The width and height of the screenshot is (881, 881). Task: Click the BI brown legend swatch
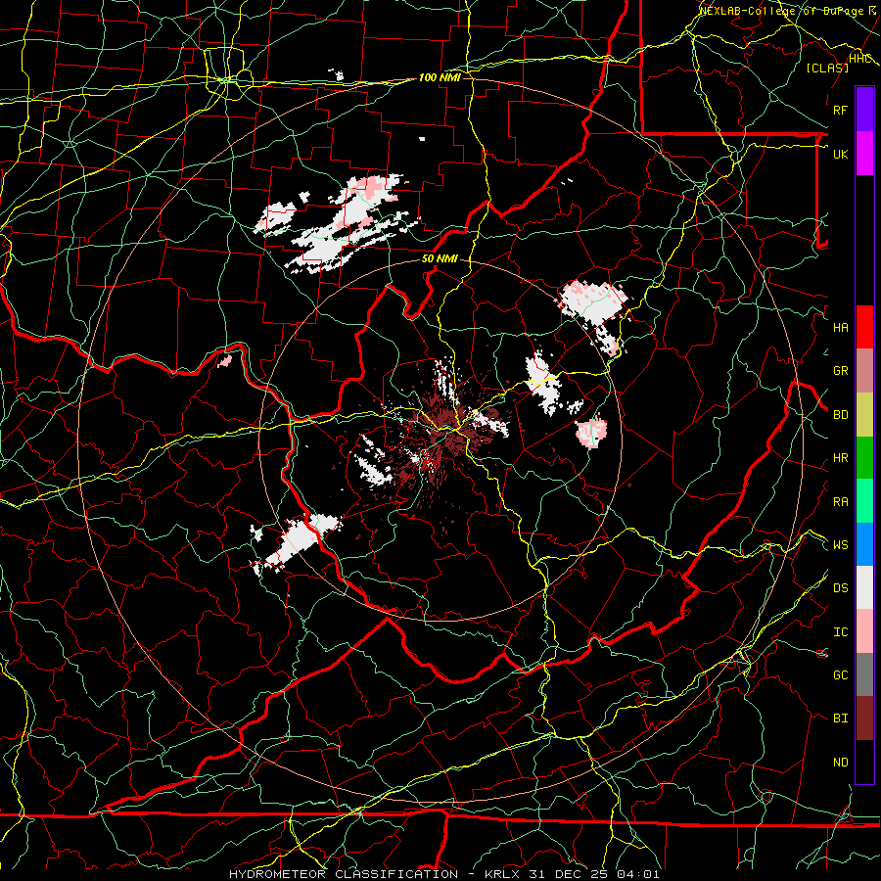click(x=864, y=719)
